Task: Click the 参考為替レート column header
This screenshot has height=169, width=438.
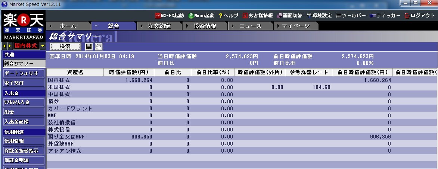Action: (309, 72)
